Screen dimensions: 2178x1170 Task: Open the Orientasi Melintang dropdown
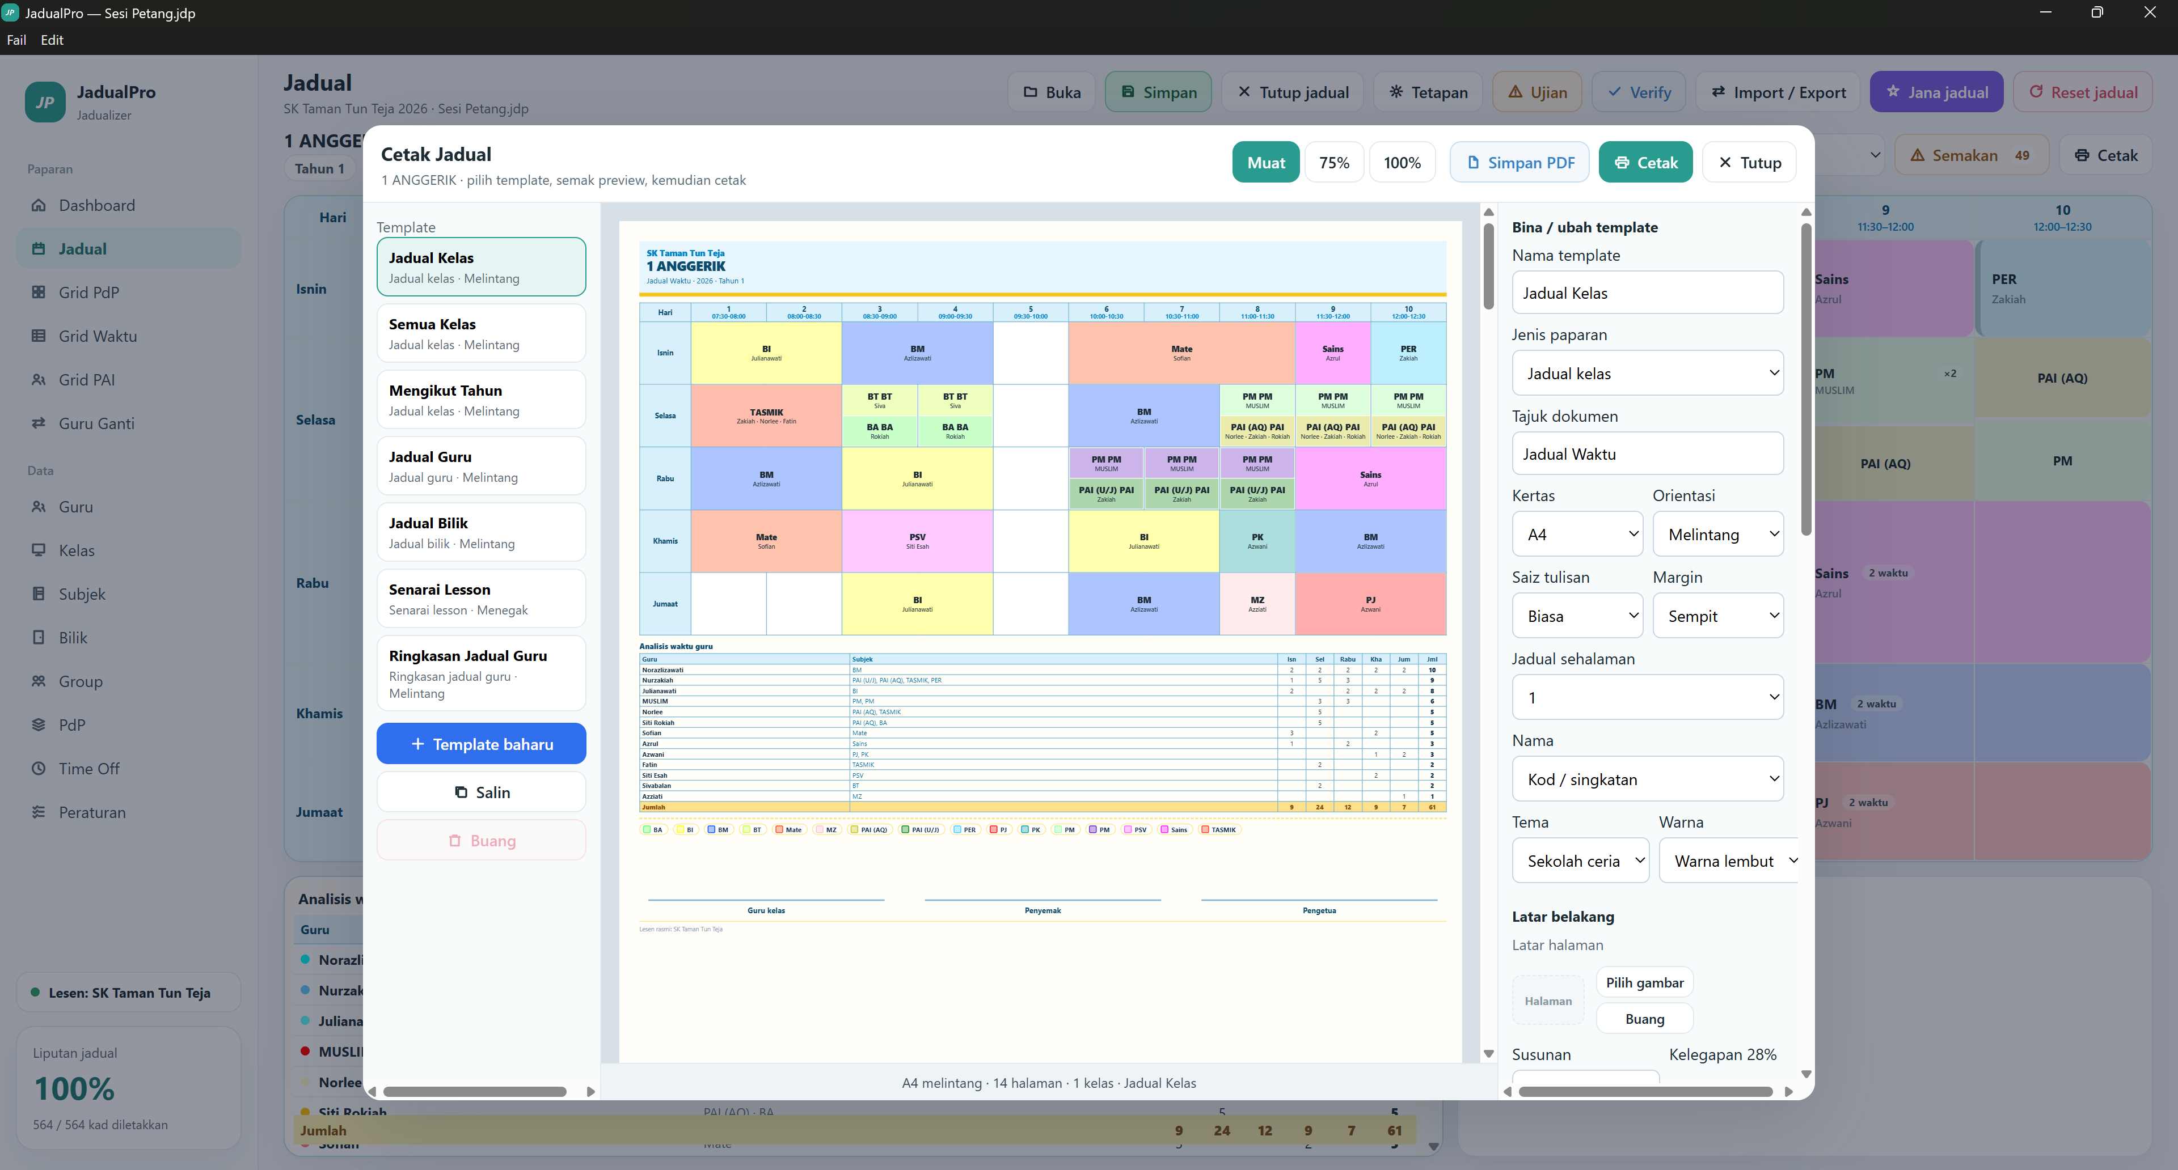tap(1718, 535)
